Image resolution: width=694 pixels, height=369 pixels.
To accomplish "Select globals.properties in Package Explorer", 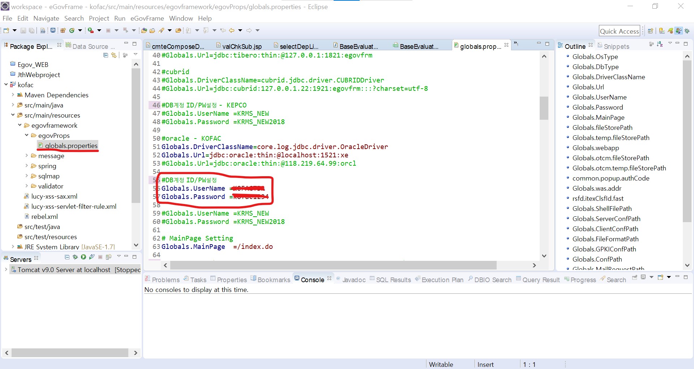I will pos(68,145).
